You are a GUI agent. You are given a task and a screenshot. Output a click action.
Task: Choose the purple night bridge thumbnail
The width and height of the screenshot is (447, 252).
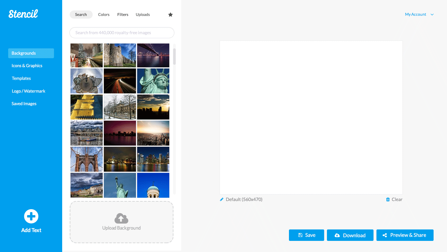[153, 56]
